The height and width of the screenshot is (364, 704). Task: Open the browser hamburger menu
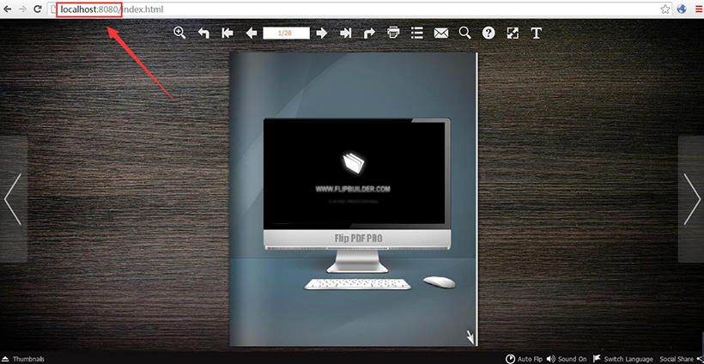[x=698, y=9]
